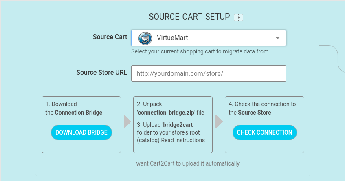Focus the Source Store URL field
This screenshot has height=181, width=345.
click(209, 73)
